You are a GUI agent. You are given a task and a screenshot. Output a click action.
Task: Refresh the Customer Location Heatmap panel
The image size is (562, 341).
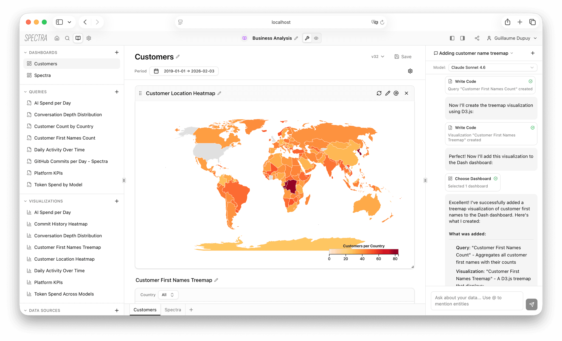(379, 93)
